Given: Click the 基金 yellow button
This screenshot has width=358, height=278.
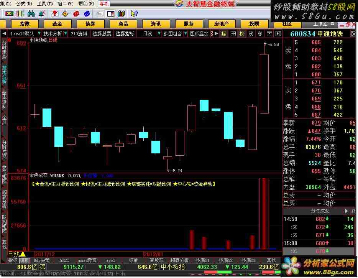Looking at the screenshot, I should [x=57, y=24].
